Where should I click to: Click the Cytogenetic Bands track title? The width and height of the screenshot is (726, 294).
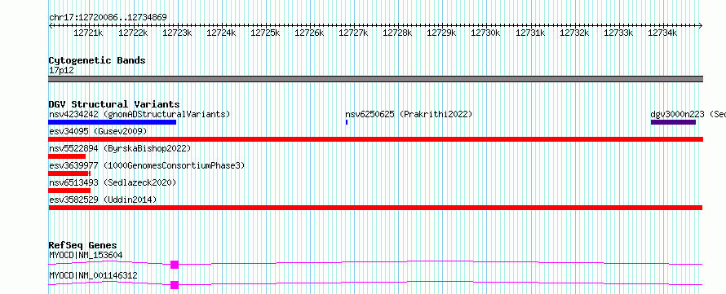(97, 60)
